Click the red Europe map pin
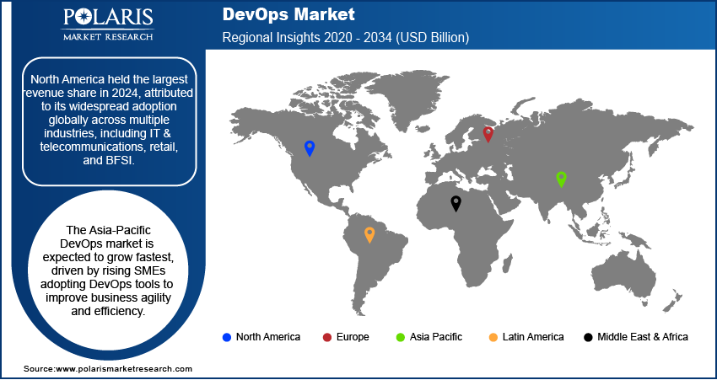The width and height of the screenshot is (717, 380). 488,133
